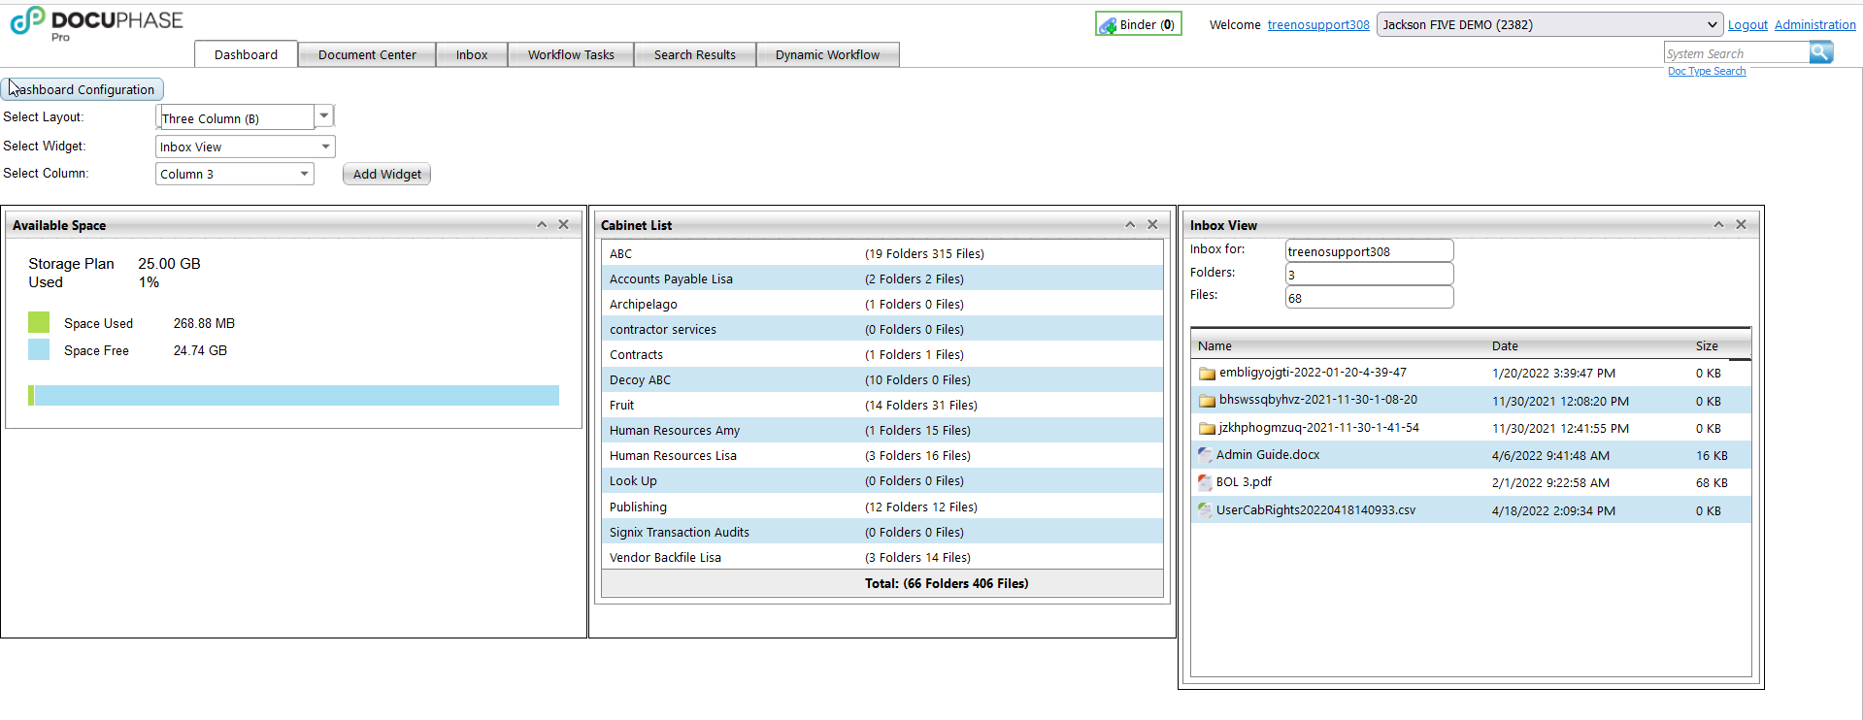Viewport: 1863px width, 720px height.
Task: Select the Publishing cabinet
Action: pos(638,507)
